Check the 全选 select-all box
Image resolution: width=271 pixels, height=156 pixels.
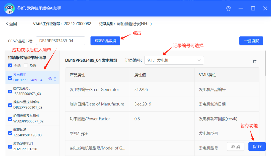pyautogui.click(x=10, y=66)
